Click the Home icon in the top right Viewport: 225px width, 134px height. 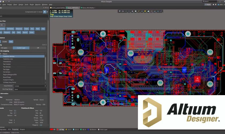[213, 5]
